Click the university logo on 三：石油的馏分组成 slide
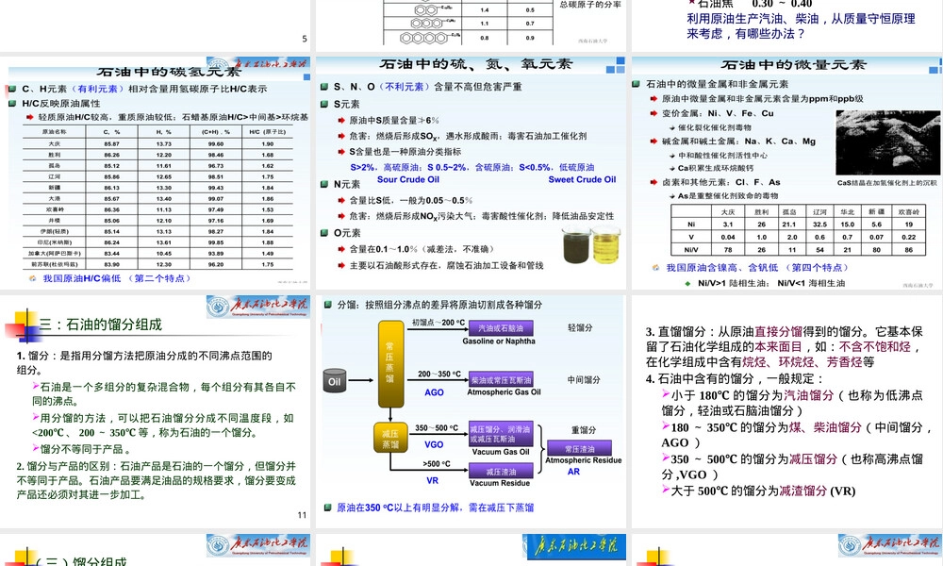 (258, 307)
